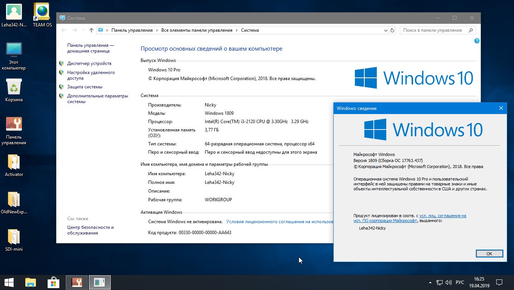Open Настройка удаленного доступа link
Screen dimensions: 514x290
click(91, 75)
